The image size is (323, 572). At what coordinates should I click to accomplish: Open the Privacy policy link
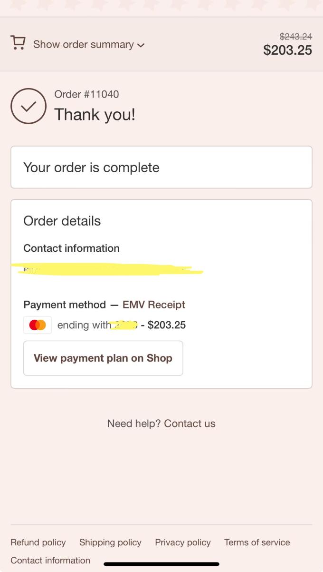(x=183, y=542)
